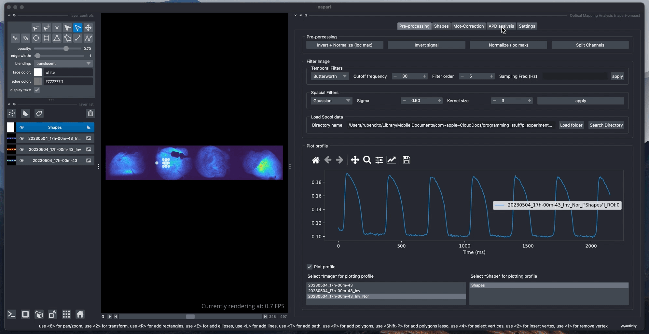Screen dimensions: 649x334
Task: Open the face color swatch
Action: coord(38,72)
